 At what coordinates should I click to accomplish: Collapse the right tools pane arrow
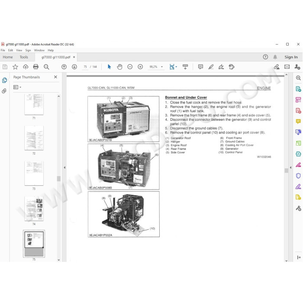[290, 168]
